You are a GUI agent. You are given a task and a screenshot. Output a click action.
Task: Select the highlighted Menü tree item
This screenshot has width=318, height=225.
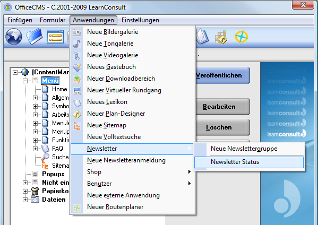point(50,81)
